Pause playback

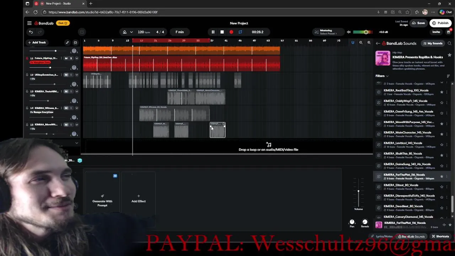(213, 32)
